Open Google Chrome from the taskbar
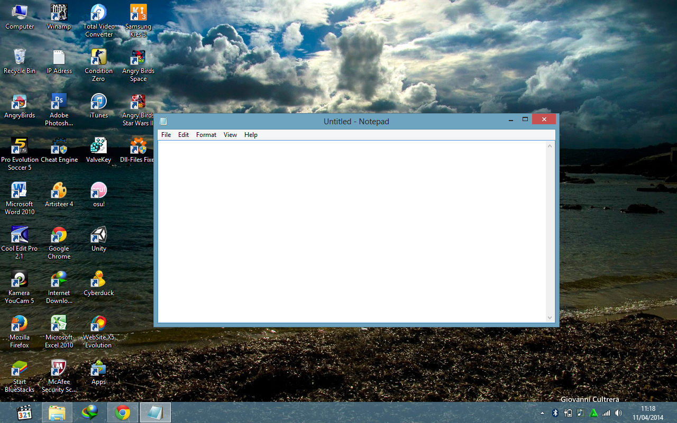Screen dimensions: 677x423 [122, 412]
